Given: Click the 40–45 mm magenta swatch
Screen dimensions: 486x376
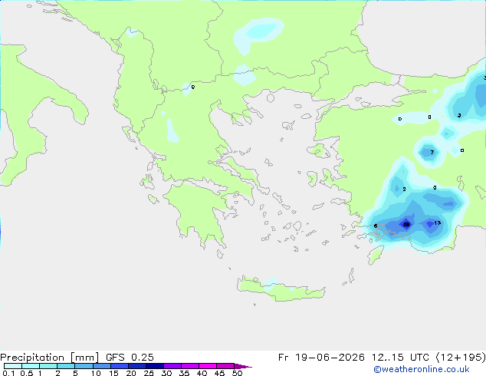Looking at the screenshot, I should click(x=208, y=366).
